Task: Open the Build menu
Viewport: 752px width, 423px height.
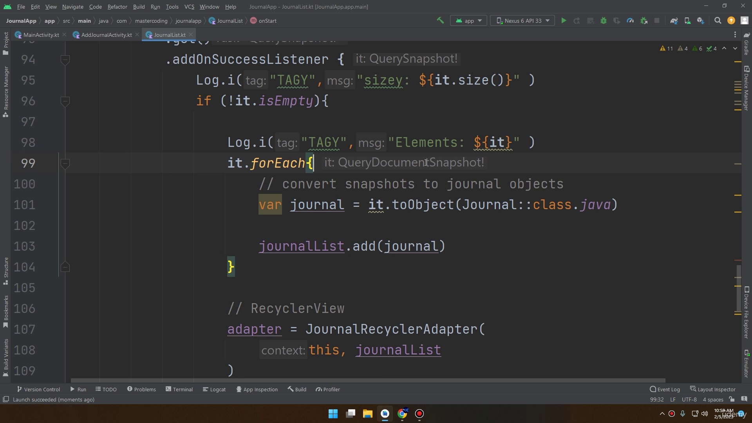Action: [x=139, y=7]
